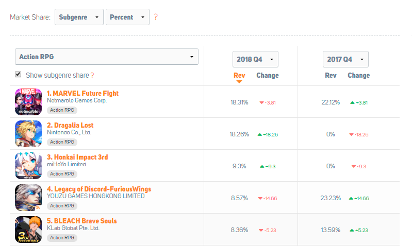Click the question mark next to Show subgenre share
This screenshot has width=412, height=246.
click(x=92, y=75)
